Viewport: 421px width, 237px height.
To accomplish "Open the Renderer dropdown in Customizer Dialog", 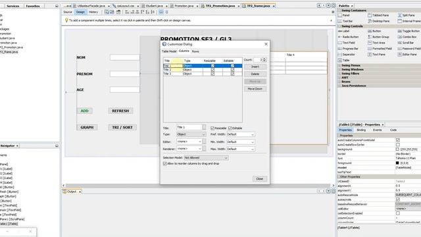I will click(189, 149).
